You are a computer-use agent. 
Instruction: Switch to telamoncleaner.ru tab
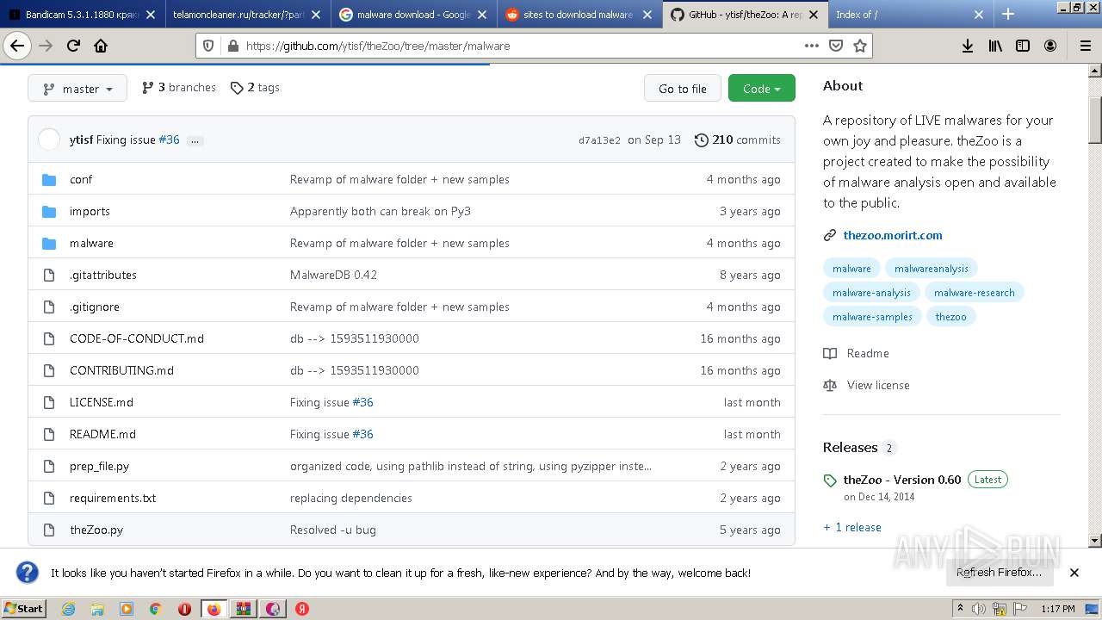[x=248, y=15]
